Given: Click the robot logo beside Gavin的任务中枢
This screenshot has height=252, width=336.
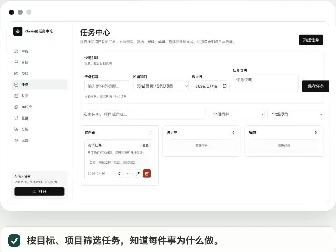Looking at the screenshot, I should pos(18,31).
